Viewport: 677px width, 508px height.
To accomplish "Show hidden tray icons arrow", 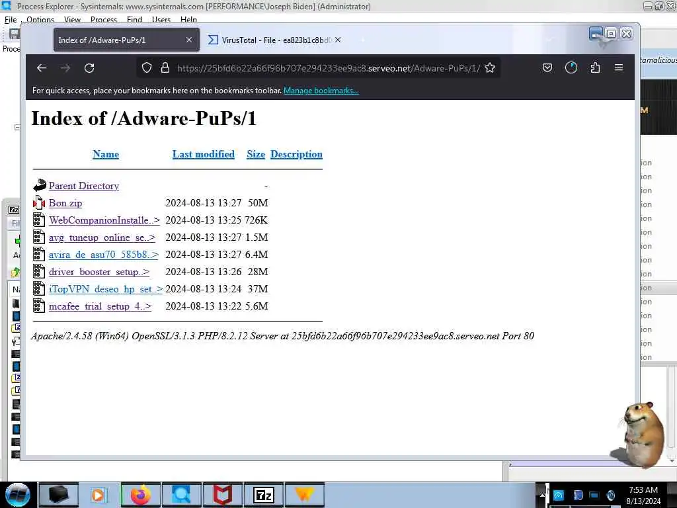I will tap(542, 495).
